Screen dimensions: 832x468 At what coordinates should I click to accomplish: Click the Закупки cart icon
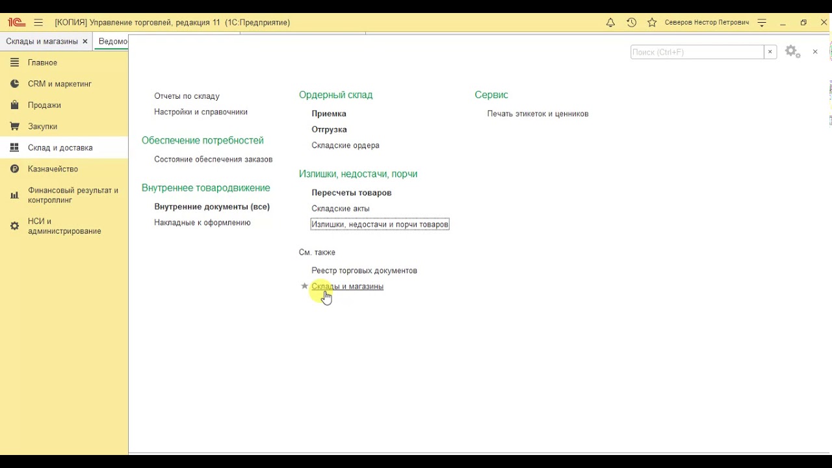14,126
